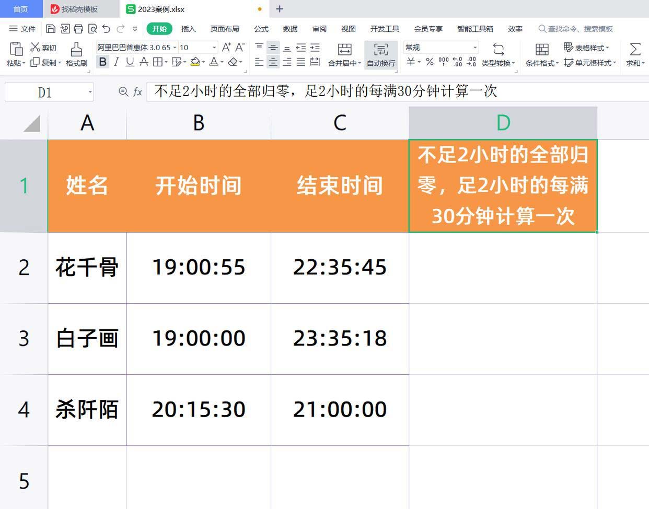Decrease decimal places
The height and width of the screenshot is (509, 649).
(x=471, y=62)
